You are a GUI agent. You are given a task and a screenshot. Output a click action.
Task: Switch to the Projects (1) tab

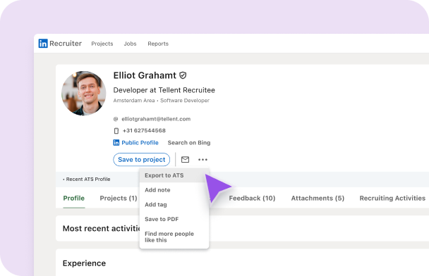coord(119,198)
